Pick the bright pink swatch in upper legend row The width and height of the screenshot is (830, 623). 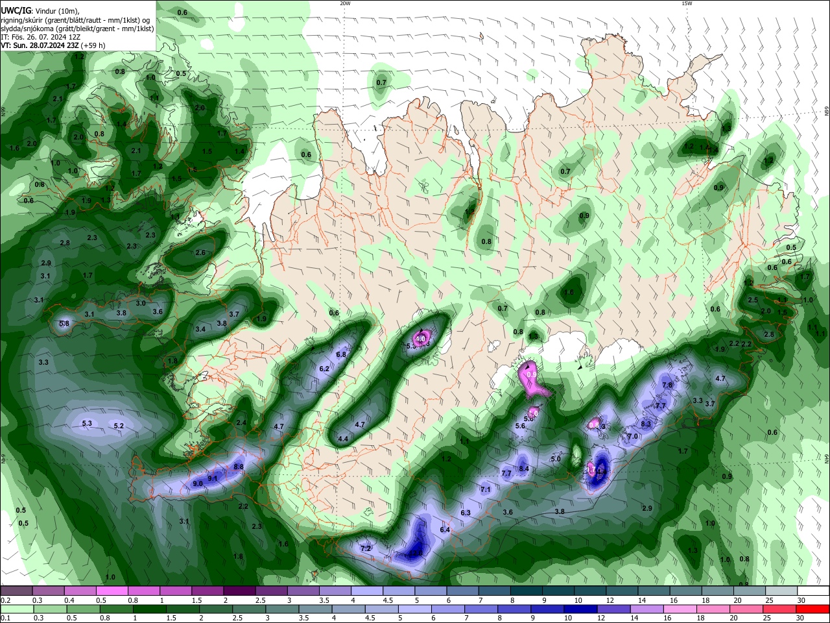point(112,591)
